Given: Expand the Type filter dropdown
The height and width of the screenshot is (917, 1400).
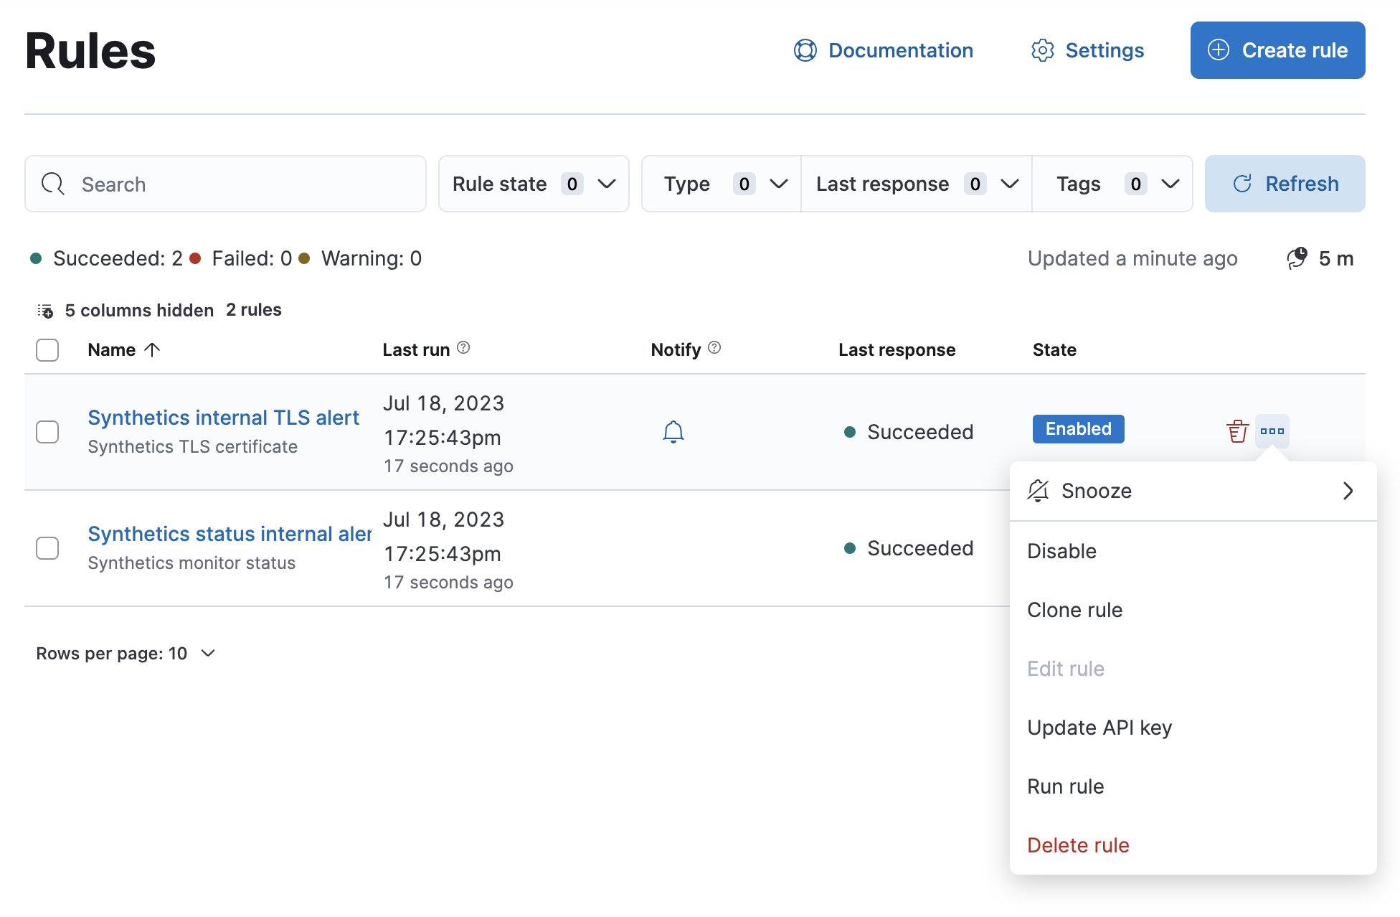Looking at the screenshot, I should [723, 184].
